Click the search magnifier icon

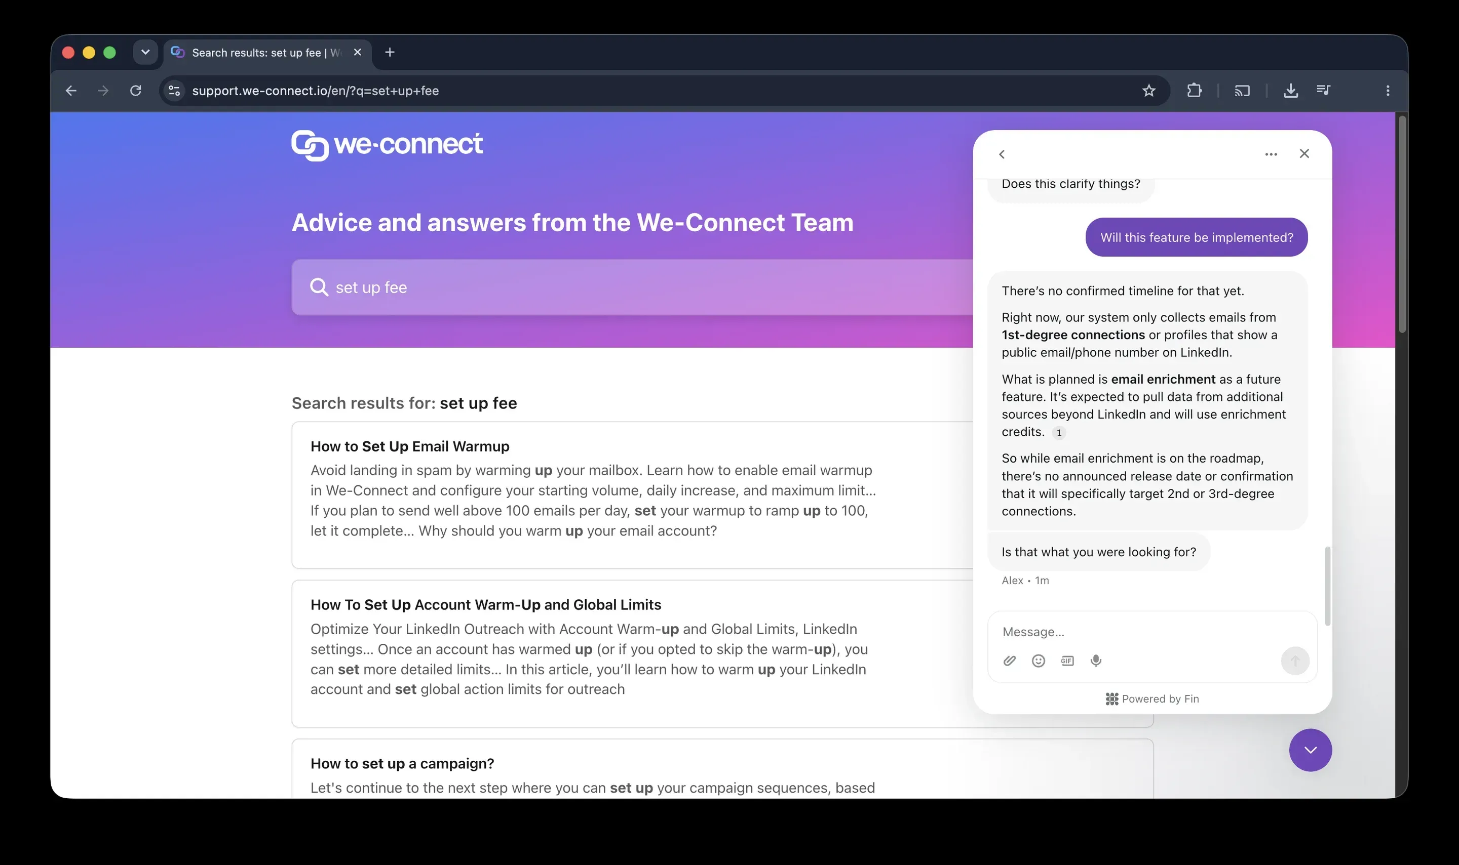point(319,287)
